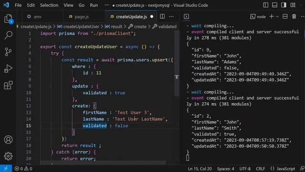The width and height of the screenshot is (305, 172).
Task: Open the View menu
Action: [x=68, y=5]
